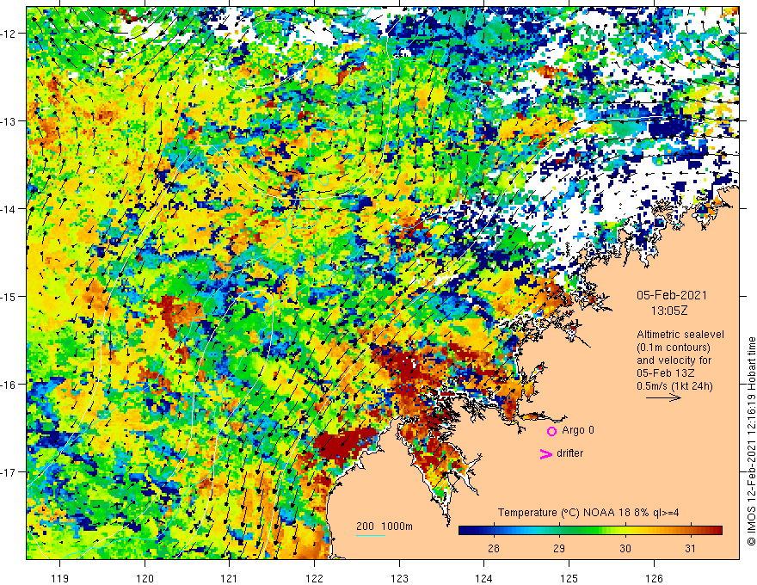Click the '31' color bar tick label
This screenshot has width=757, height=585.
(691, 549)
